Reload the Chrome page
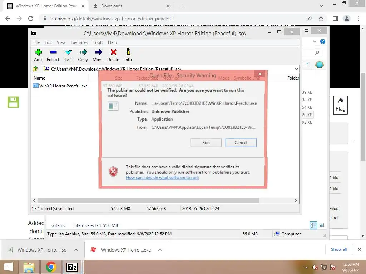The width and height of the screenshot is (366, 274). pyautogui.click(x=31, y=19)
